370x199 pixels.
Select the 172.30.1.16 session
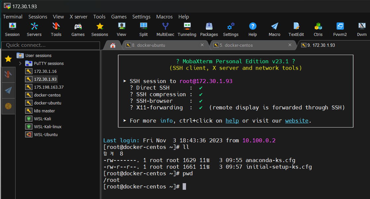pyautogui.click(x=41, y=71)
